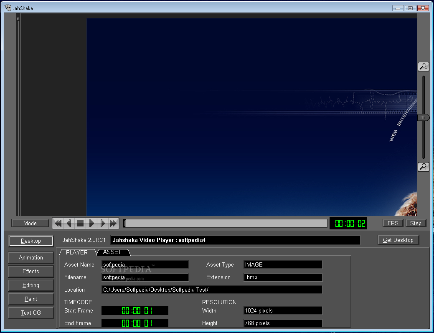Click the Asset Type field showing IMAGE
434x333 pixels.
coord(283,264)
